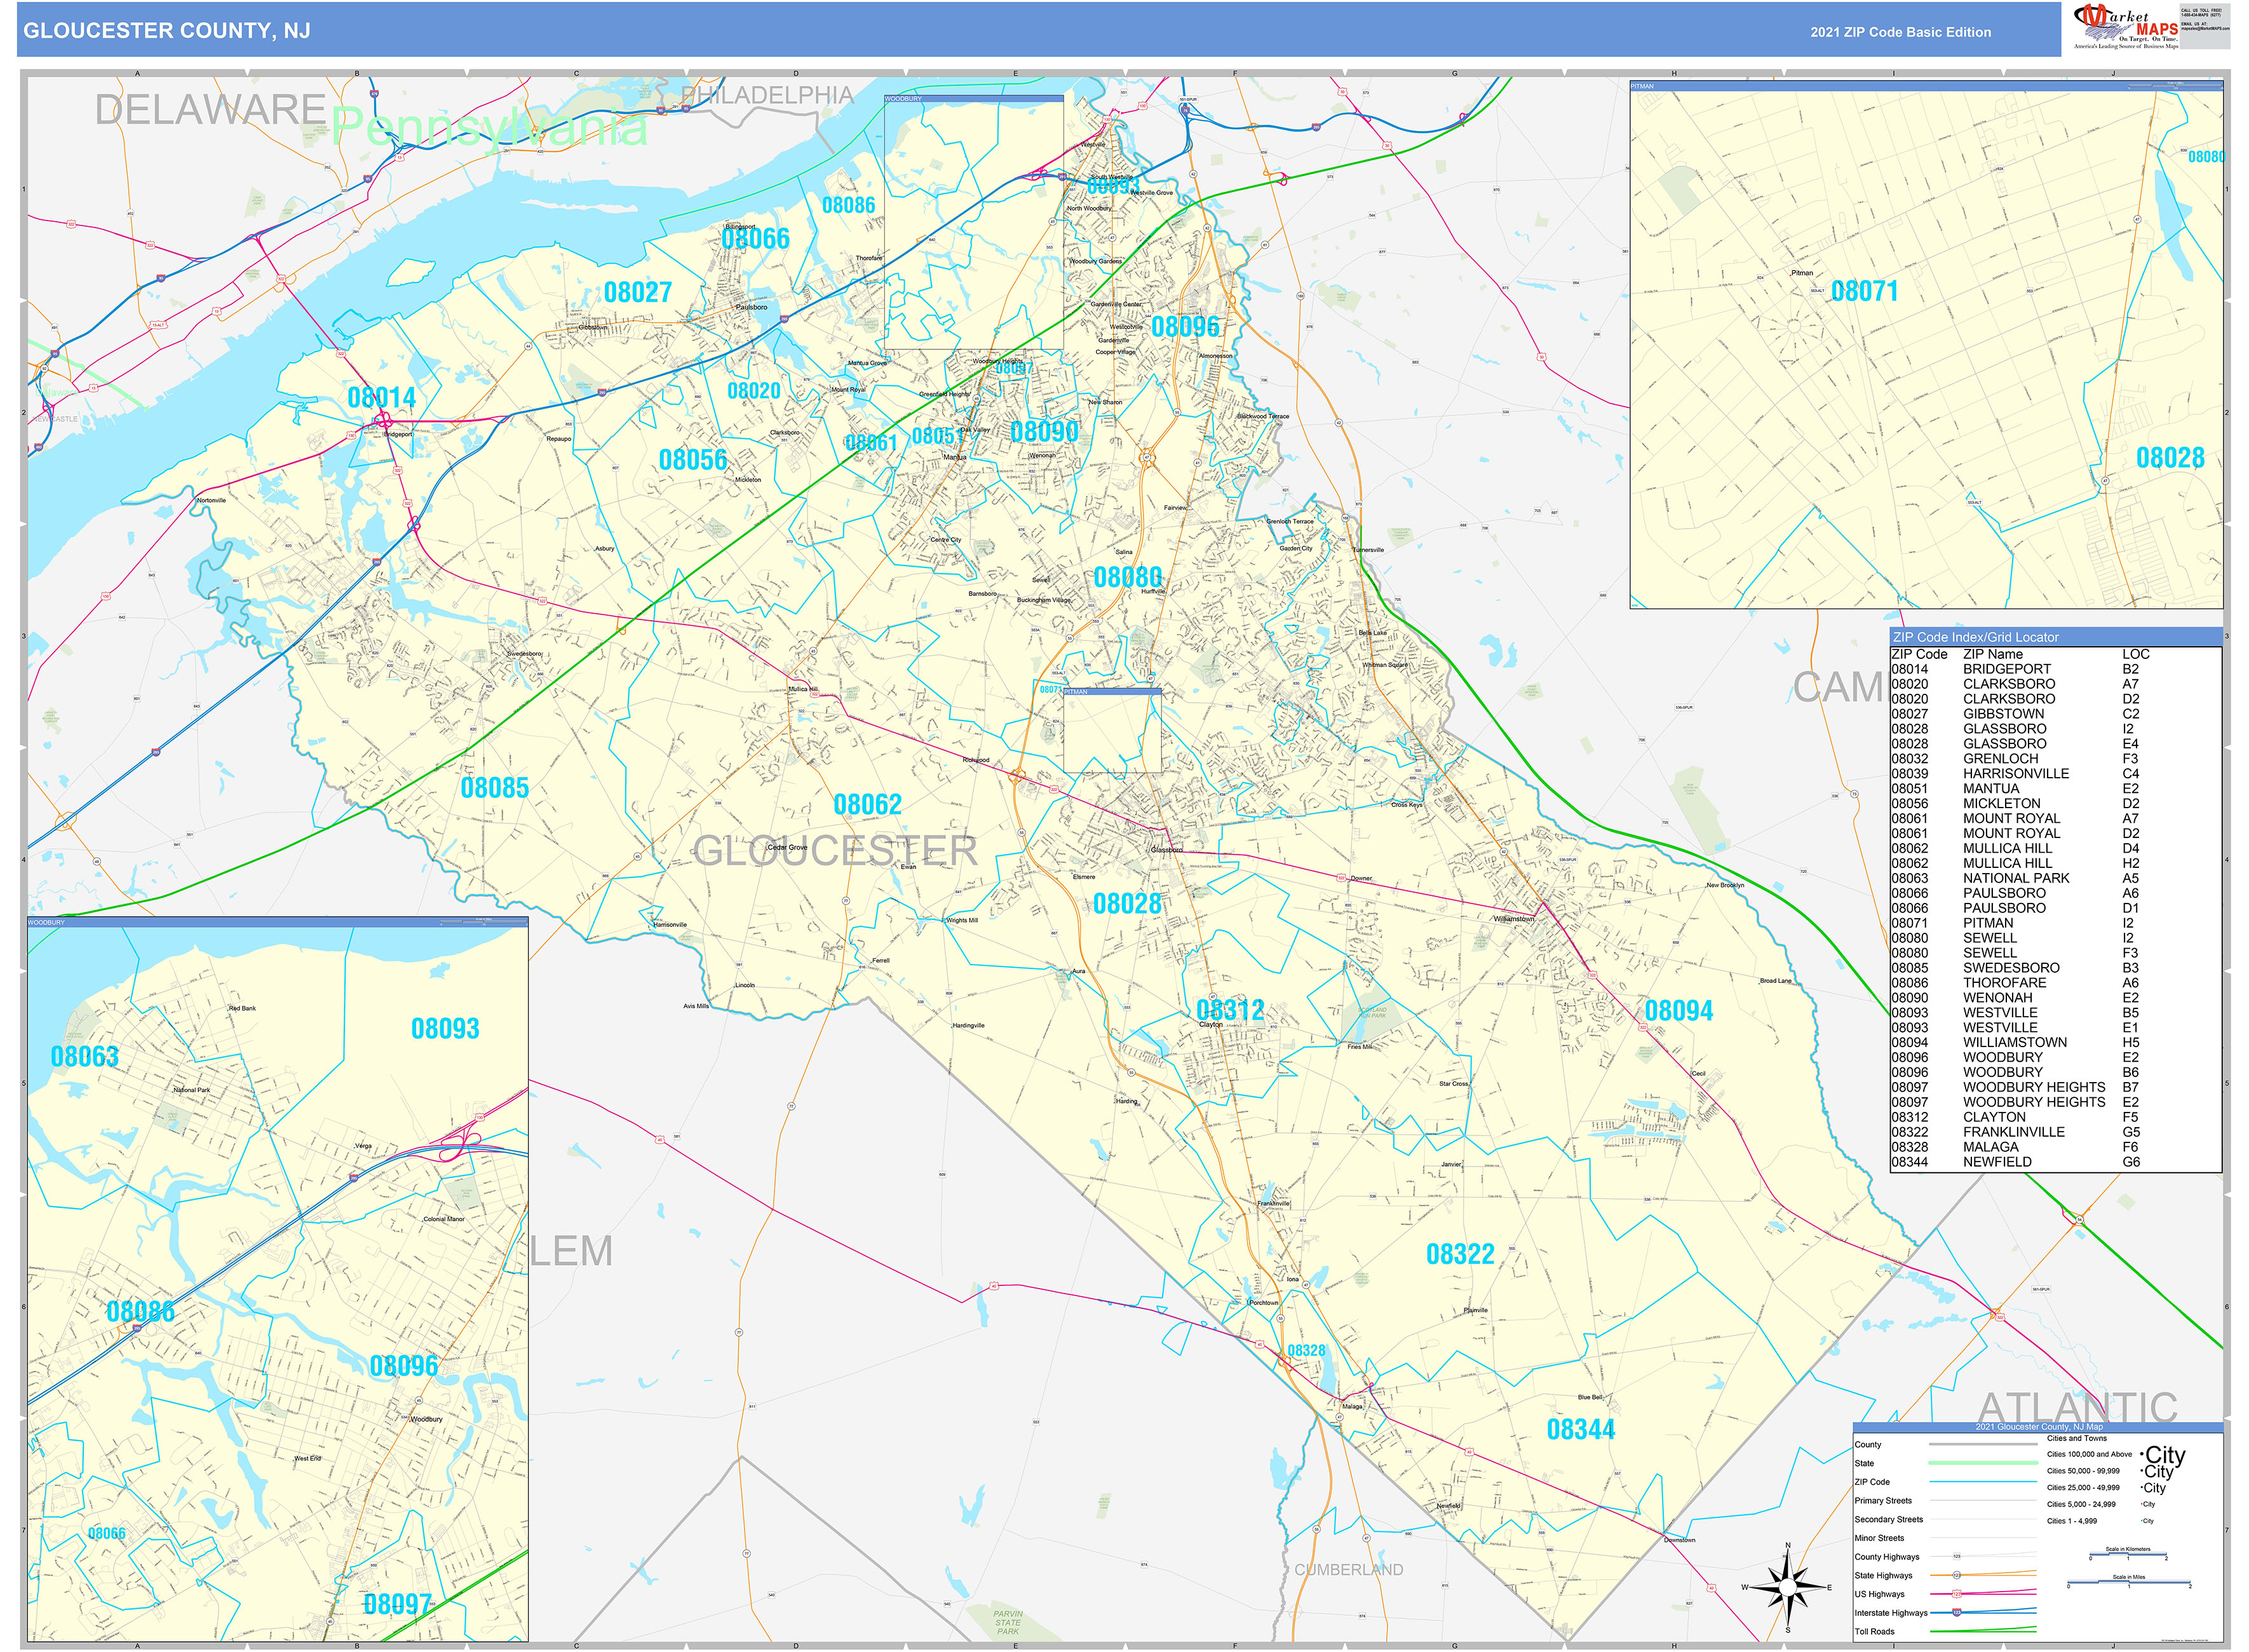Select the HARRISONVILLE row in the ZIP index
The width and height of the screenshot is (2249, 1652).
click(x=2014, y=774)
